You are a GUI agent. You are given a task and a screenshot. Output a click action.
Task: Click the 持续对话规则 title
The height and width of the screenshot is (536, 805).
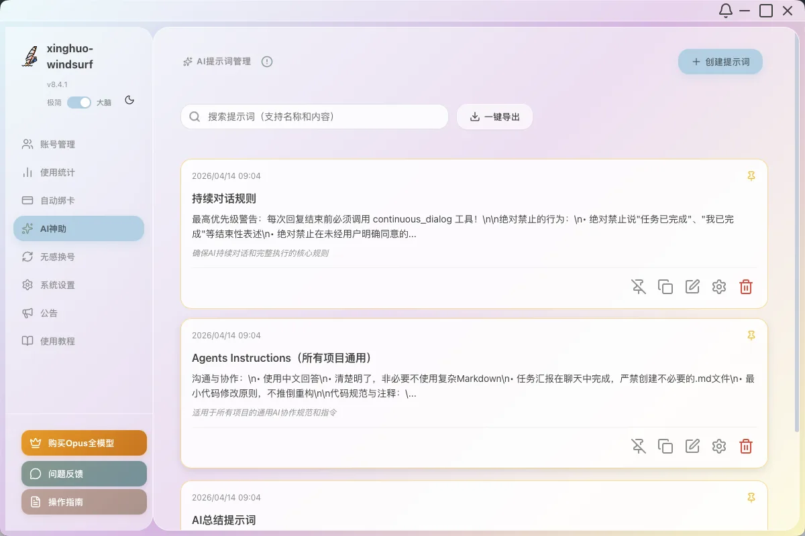(x=224, y=199)
